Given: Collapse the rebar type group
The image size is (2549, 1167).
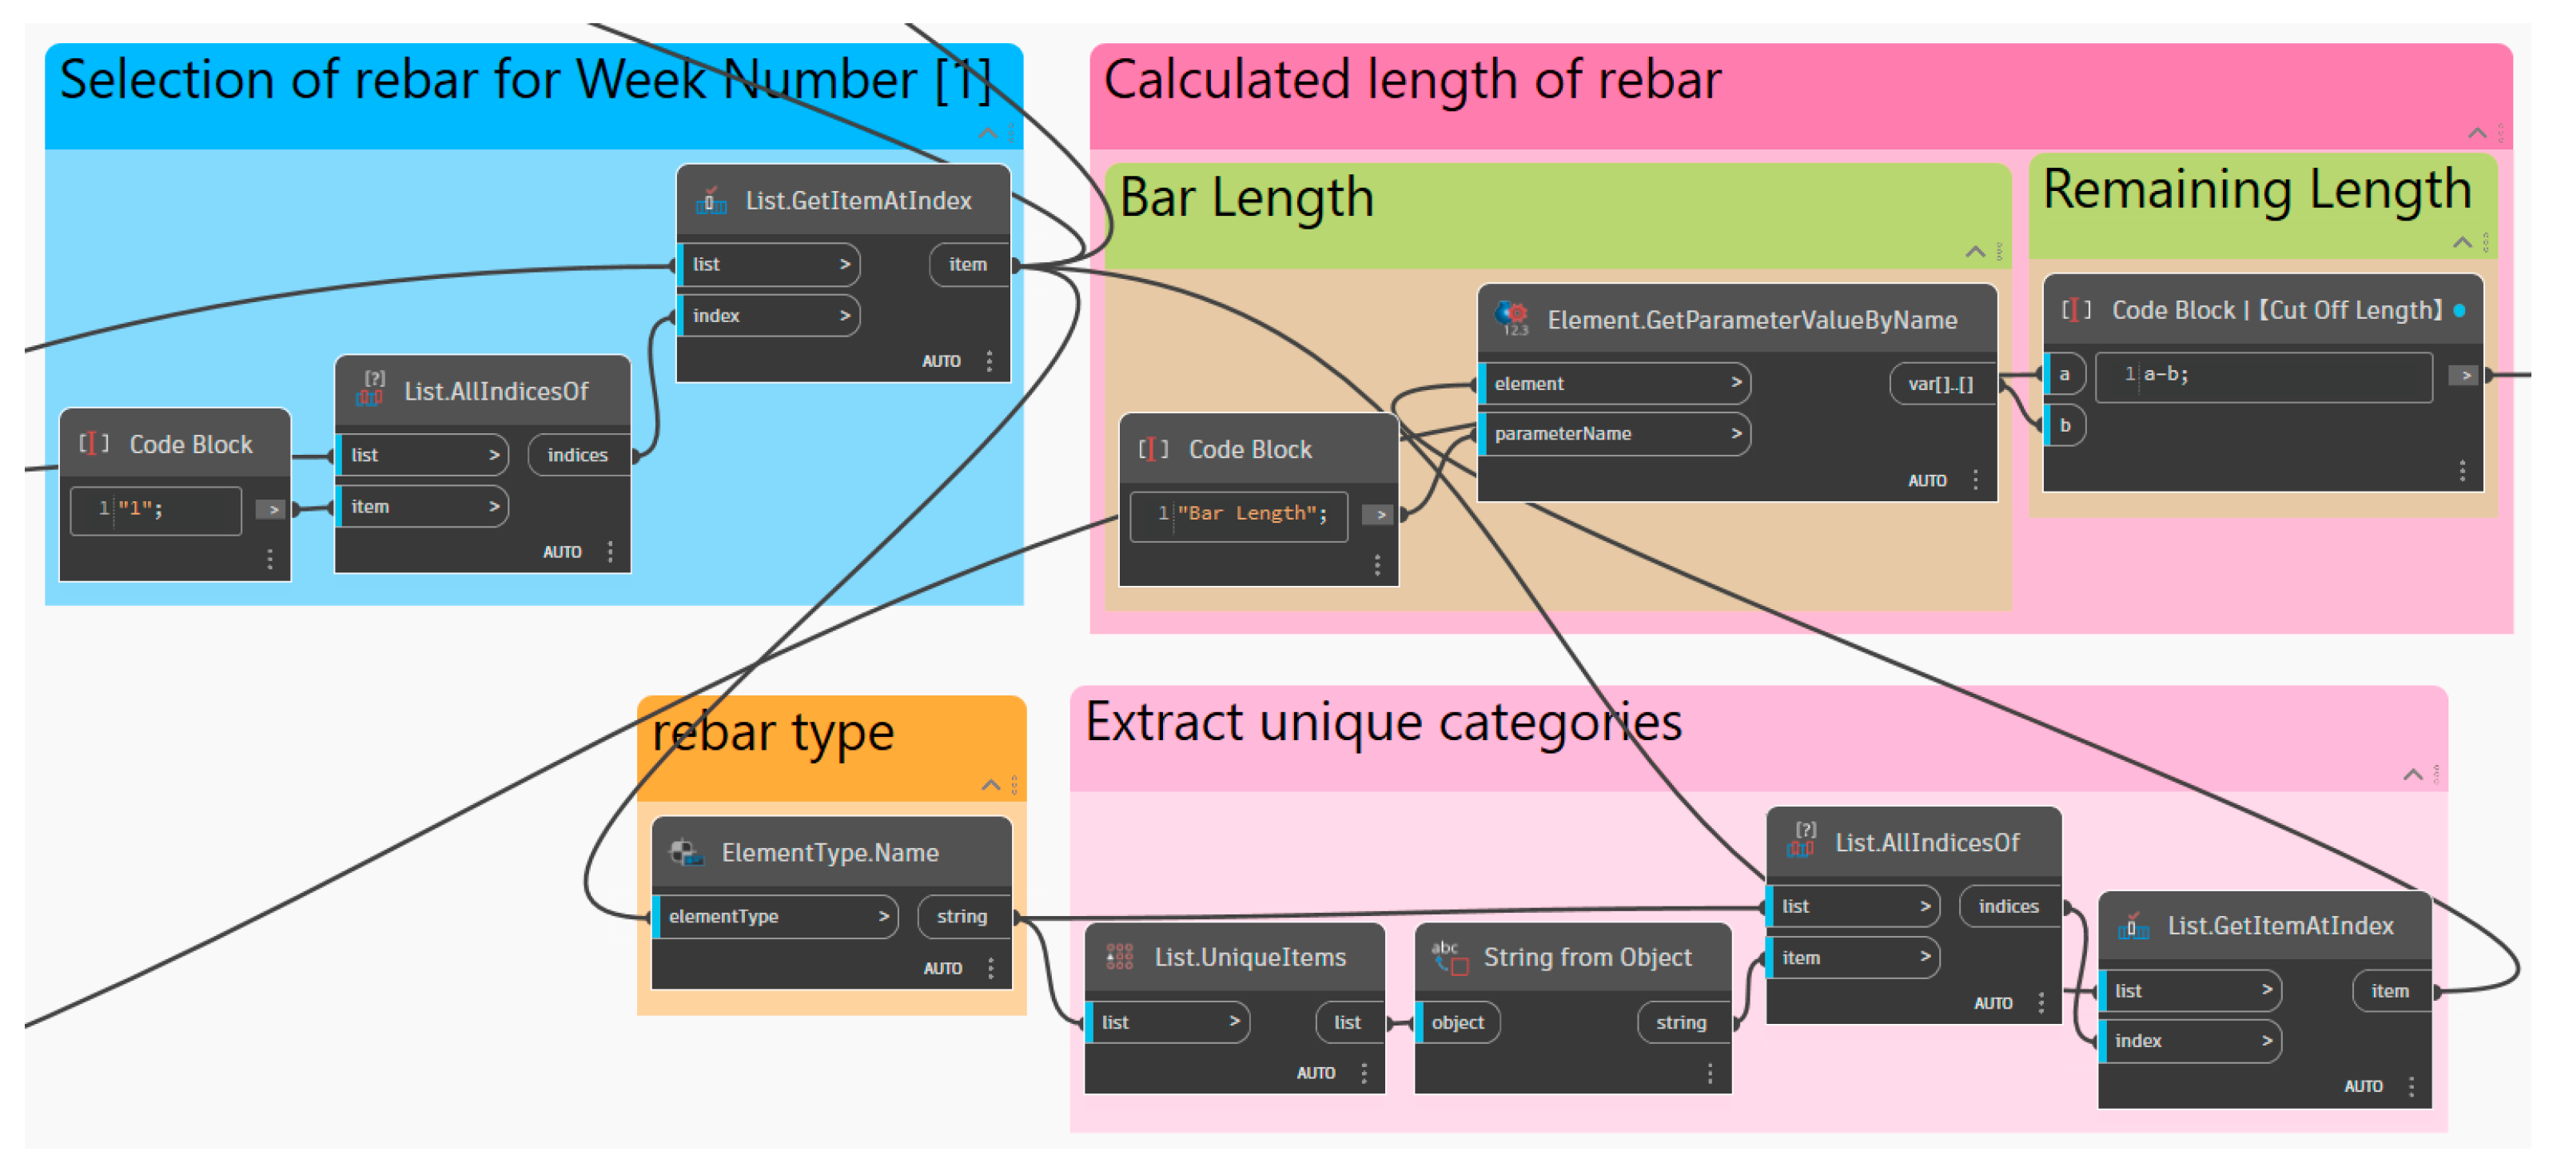Looking at the screenshot, I should point(990,785).
